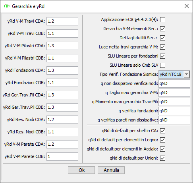Toggle SLU Lineare per fondazioni checkbox
This screenshot has width=193, height=183.
tap(162, 56)
